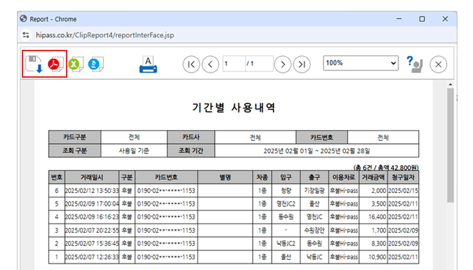Click the entrance cell 영천JC2
The width and height of the screenshot is (473, 270).
click(286, 204)
